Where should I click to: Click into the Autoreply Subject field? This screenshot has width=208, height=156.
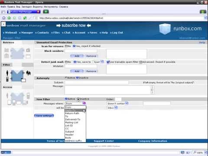97,82
